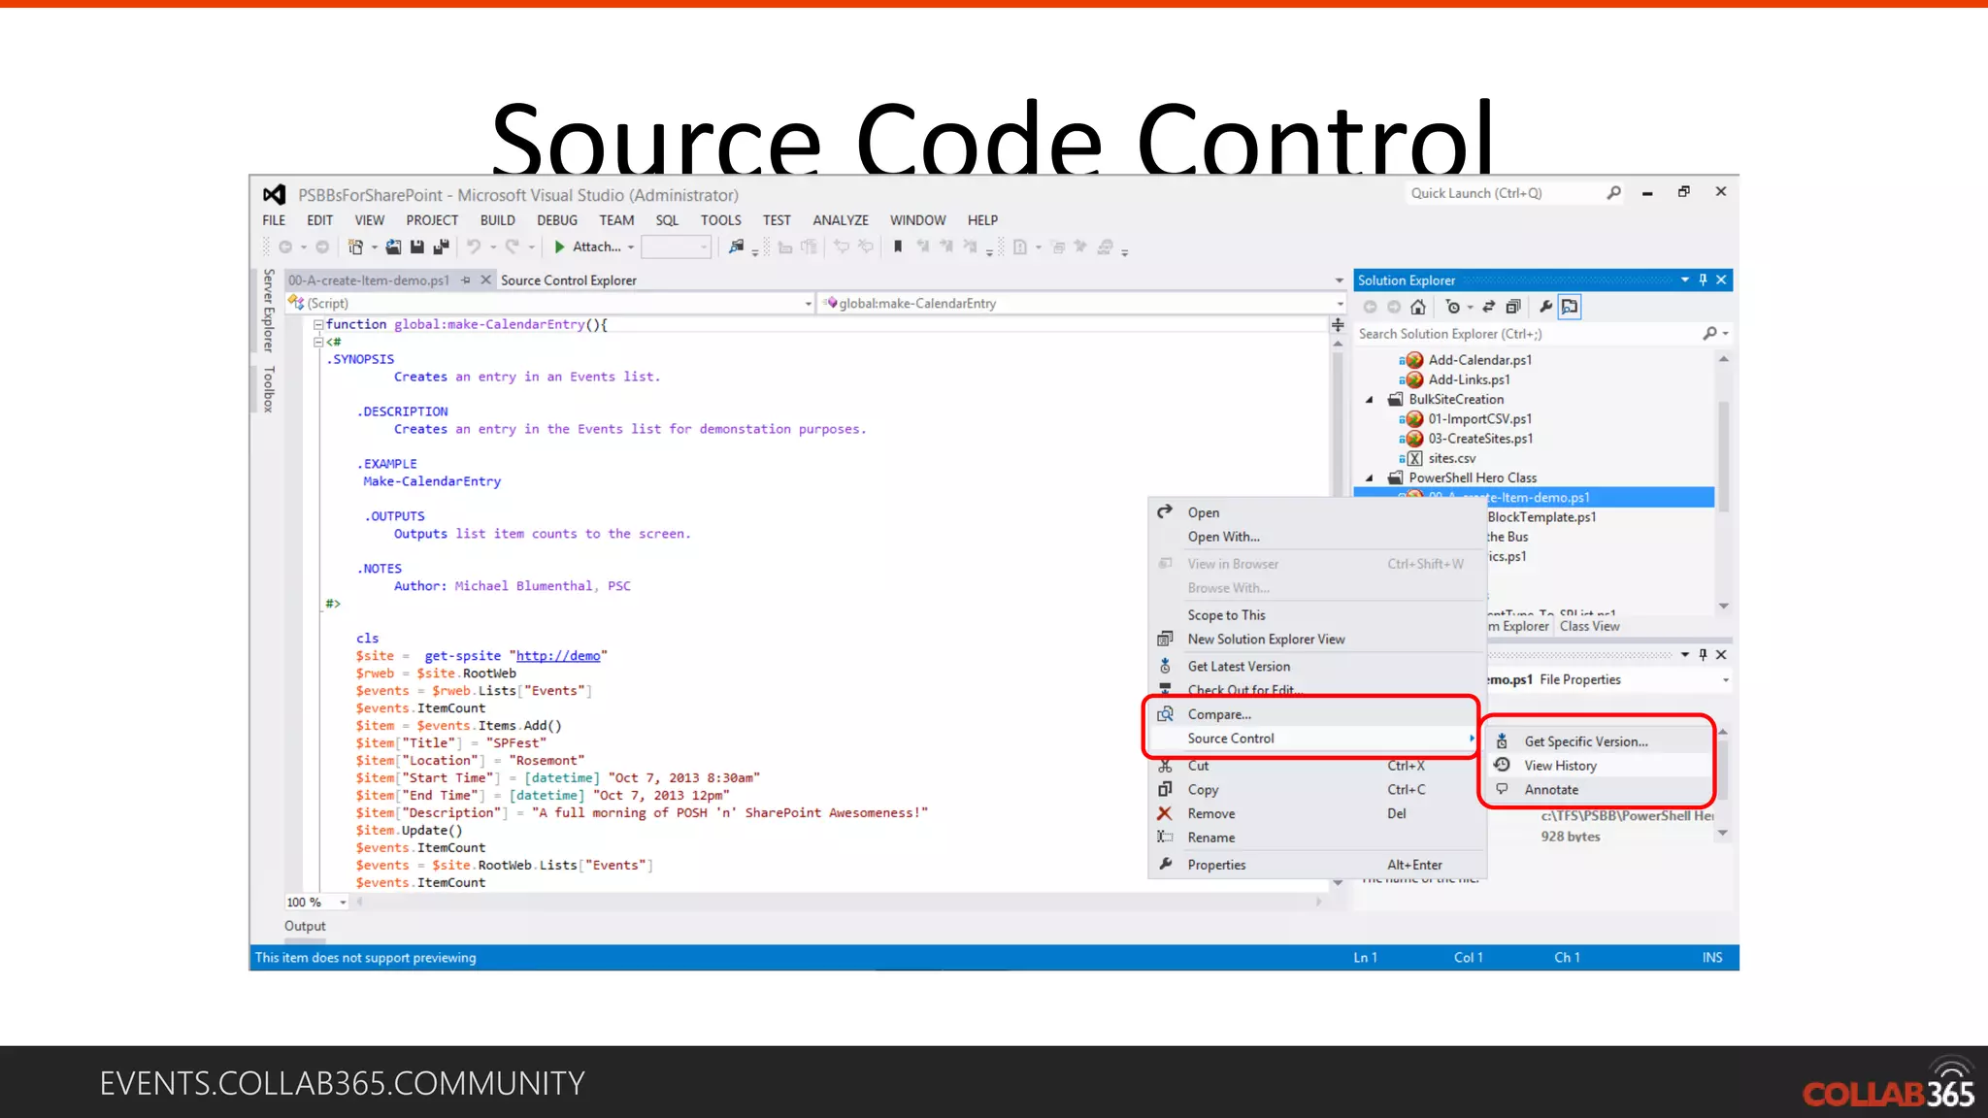Screen dimensions: 1988x1118
Task: Click the Find in Files toolbar icon
Action: click(737, 247)
